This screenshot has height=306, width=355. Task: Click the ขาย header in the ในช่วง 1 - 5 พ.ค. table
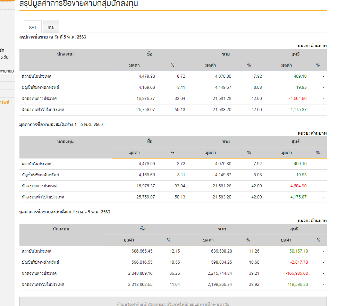[226, 142]
